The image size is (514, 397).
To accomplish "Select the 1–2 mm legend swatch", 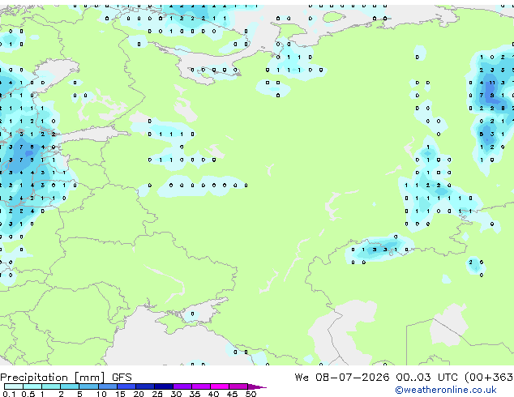I will point(51,386).
